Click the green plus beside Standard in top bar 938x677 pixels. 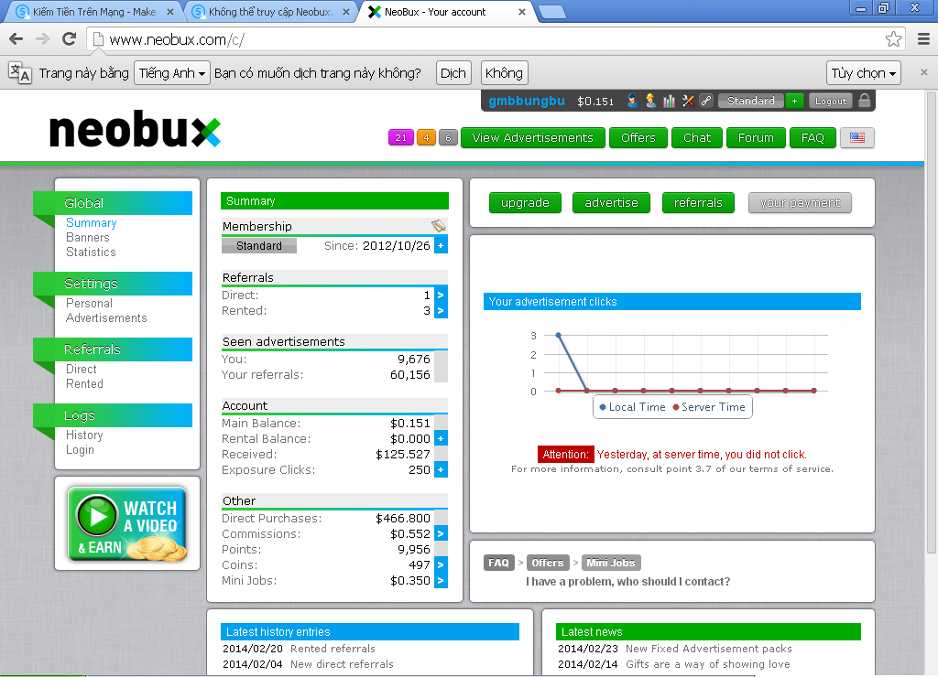[794, 101]
